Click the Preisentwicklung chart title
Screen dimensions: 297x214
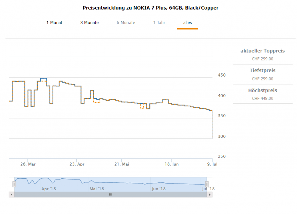pyautogui.click(x=150, y=8)
